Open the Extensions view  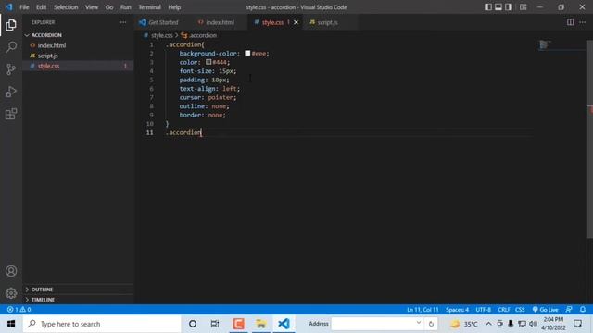[x=11, y=114]
